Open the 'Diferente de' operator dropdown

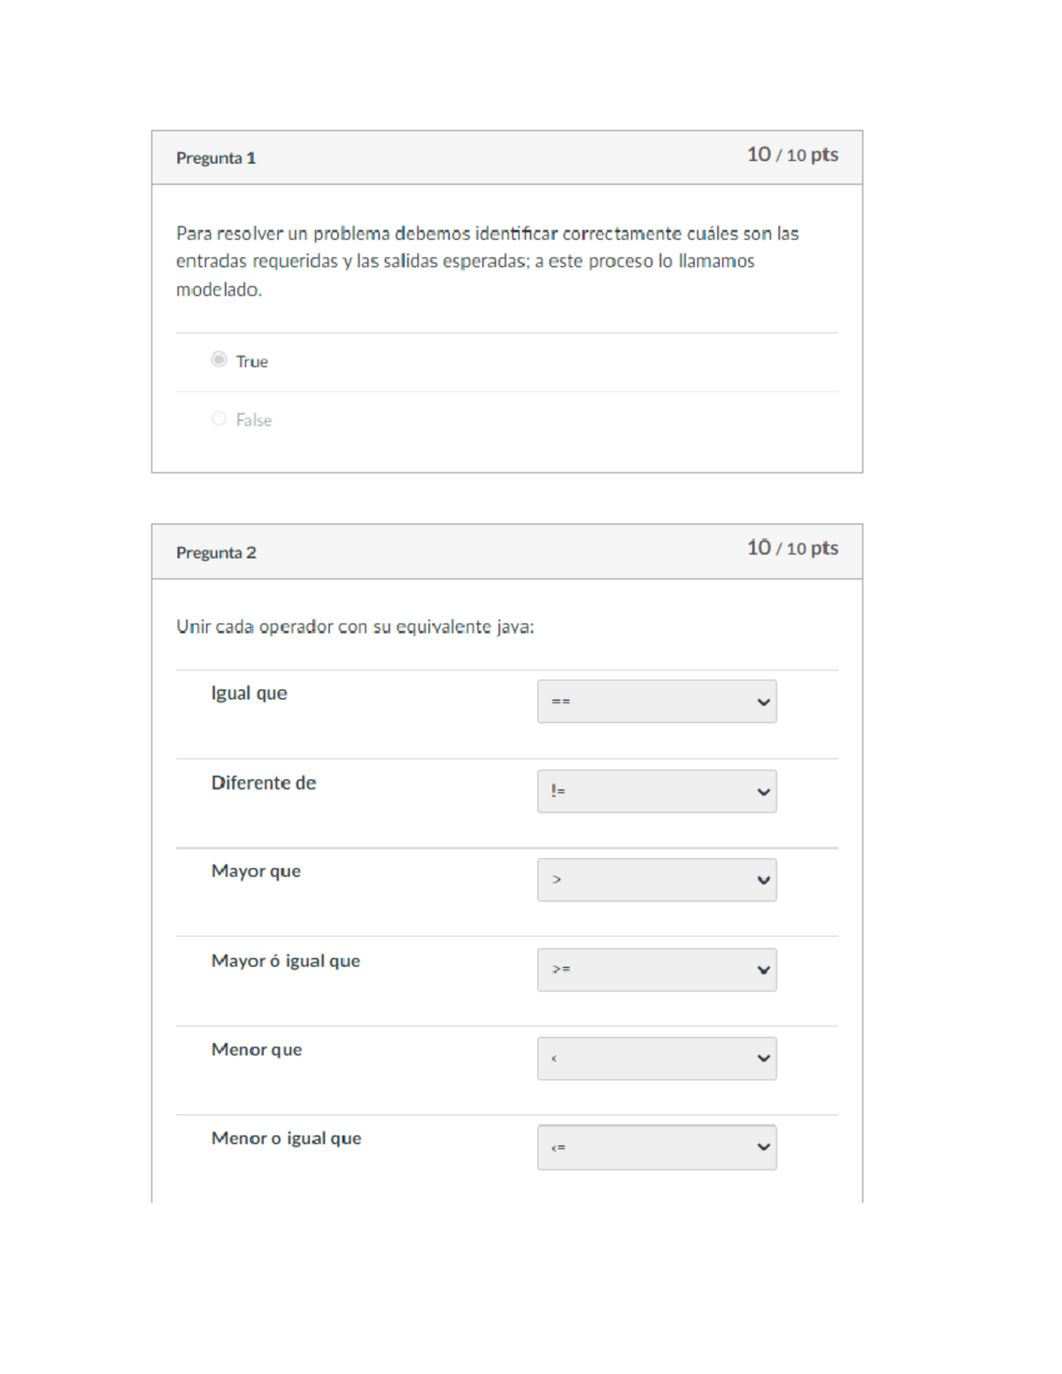pos(656,791)
